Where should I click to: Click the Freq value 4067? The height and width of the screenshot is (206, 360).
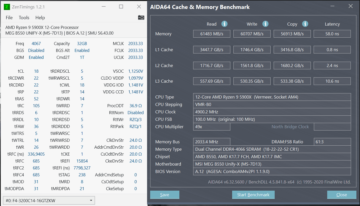[36, 44]
